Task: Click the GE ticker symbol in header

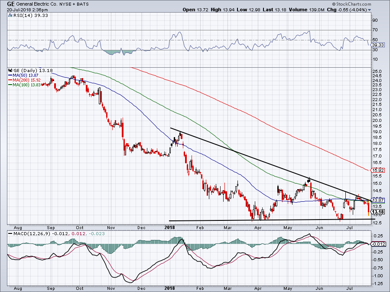Action: pyautogui.click(x=11, y=4)
